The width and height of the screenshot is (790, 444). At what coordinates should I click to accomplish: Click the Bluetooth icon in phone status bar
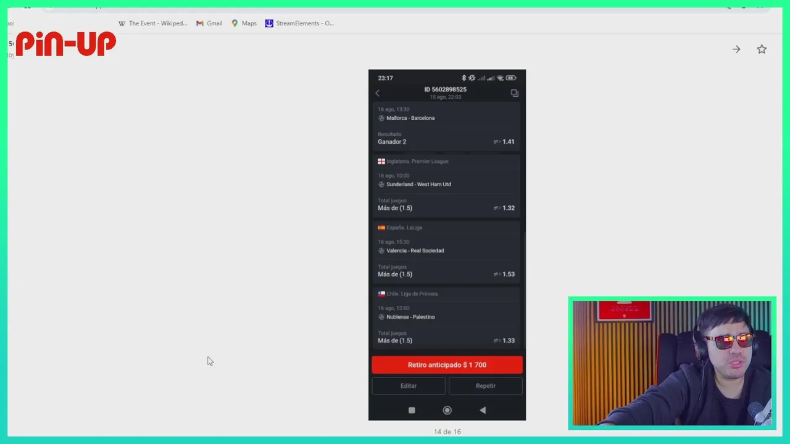pyautogui.click(x=464, y=78)
